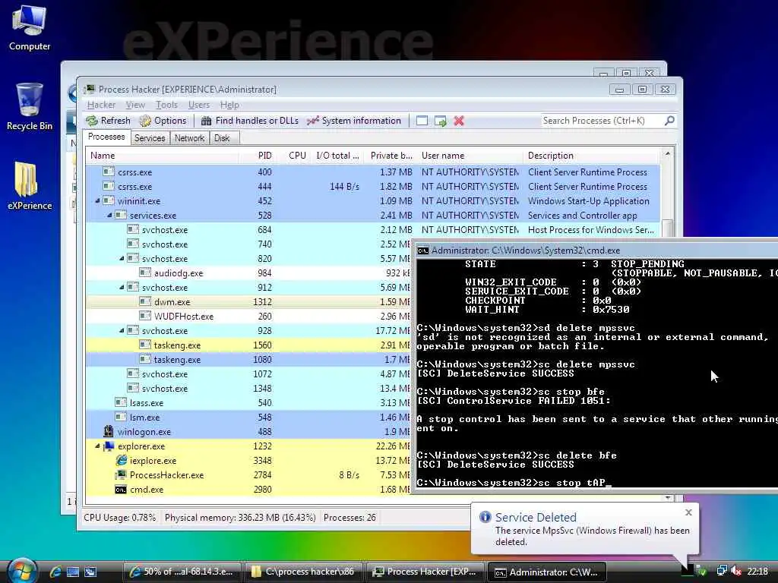
Task: Launch Internet Explorer from quick launch
Action: (55, 572)
